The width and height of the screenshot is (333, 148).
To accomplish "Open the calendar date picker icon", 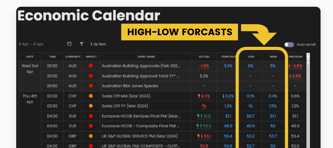I will tap(69, 44).
